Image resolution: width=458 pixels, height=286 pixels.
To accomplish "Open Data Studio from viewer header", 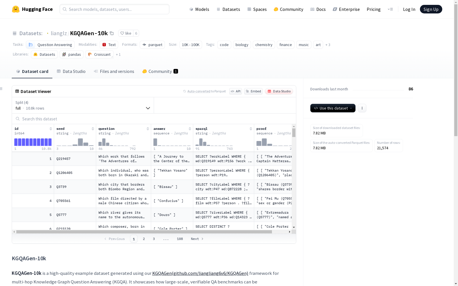I will pyautogui.click(x=279, y=91).
